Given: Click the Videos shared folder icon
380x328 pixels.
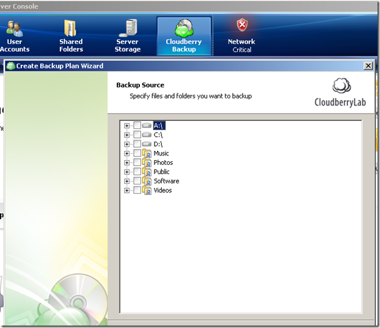Looking at the screenshot, I should coord(147,190).
